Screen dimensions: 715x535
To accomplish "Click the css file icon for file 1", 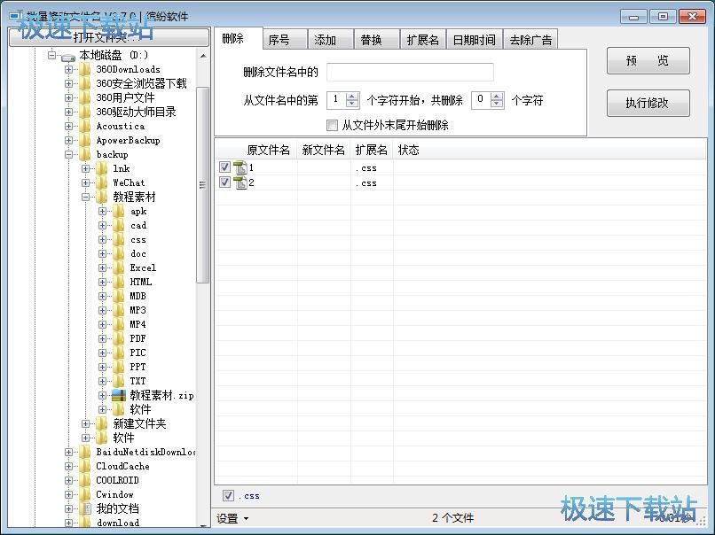I will click(240, 167).
